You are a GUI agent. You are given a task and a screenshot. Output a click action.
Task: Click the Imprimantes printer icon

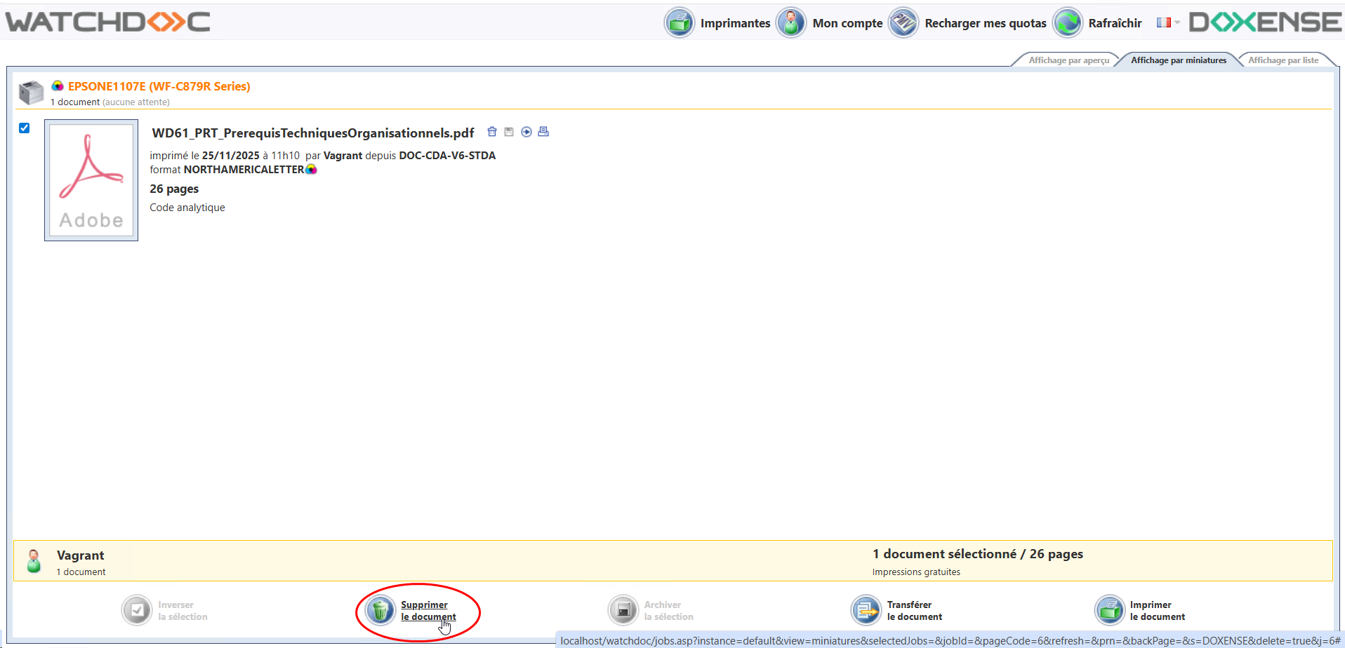click(679, 23)
